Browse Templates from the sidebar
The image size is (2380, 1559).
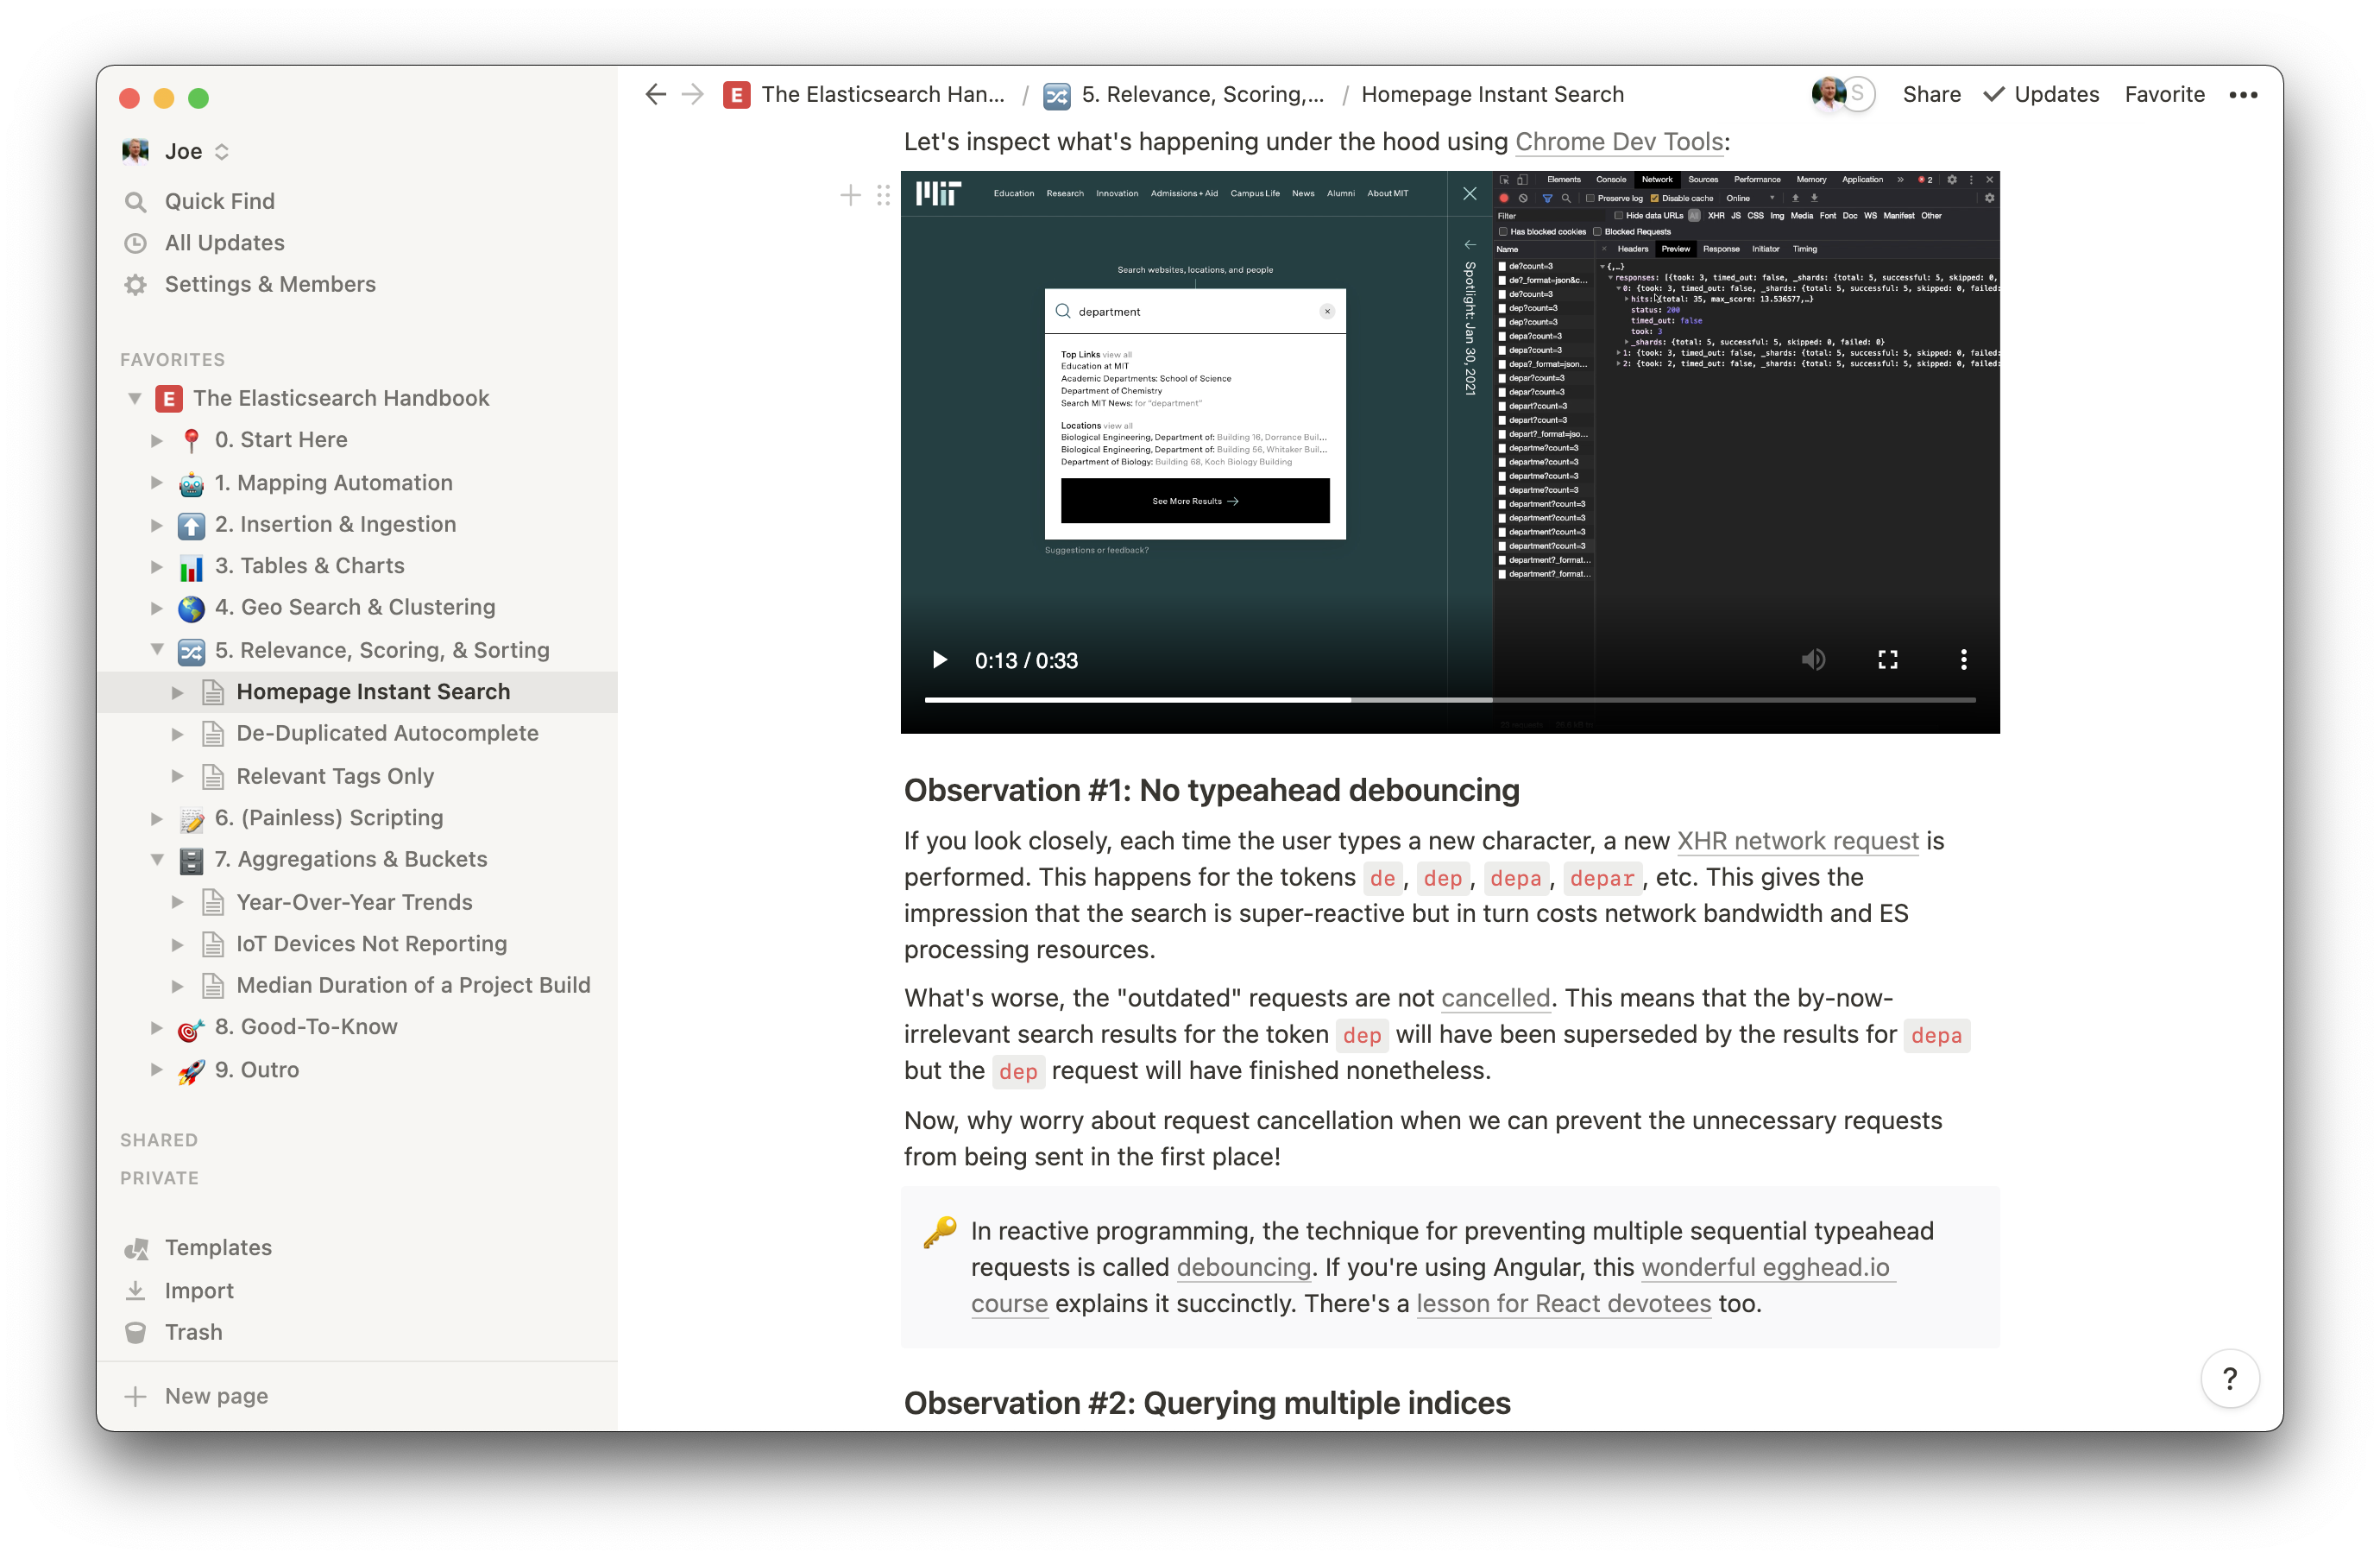[x=218, y=1247]
